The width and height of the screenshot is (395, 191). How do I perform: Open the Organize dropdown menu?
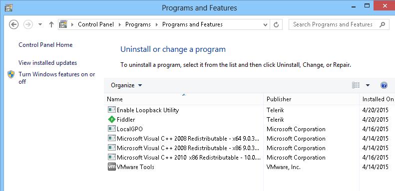[126, 85]
